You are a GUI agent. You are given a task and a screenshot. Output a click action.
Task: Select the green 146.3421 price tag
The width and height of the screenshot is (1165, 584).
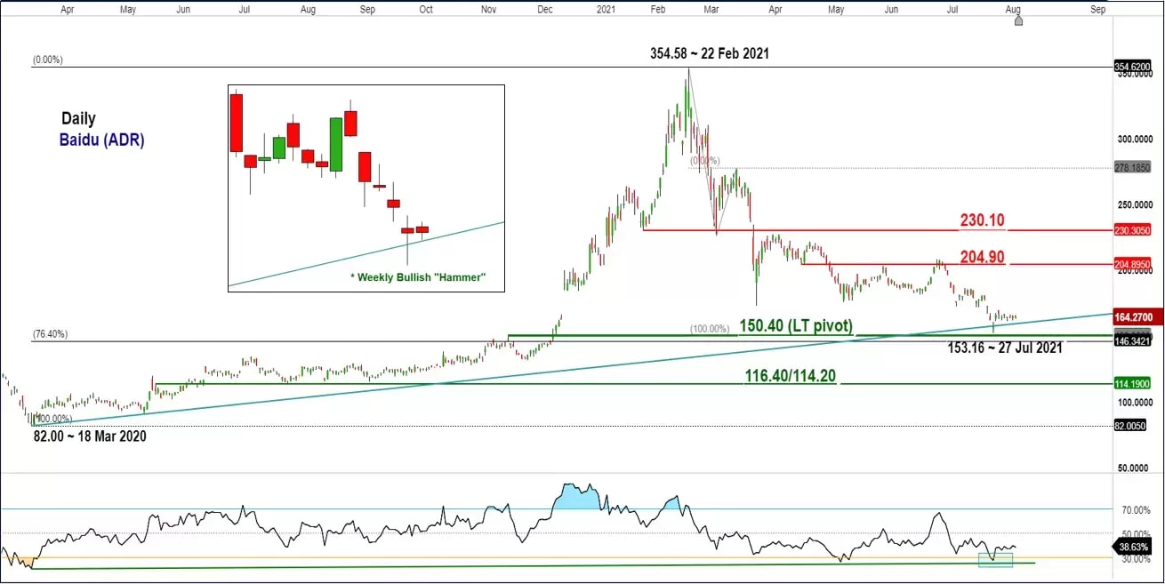[1133, 340]
